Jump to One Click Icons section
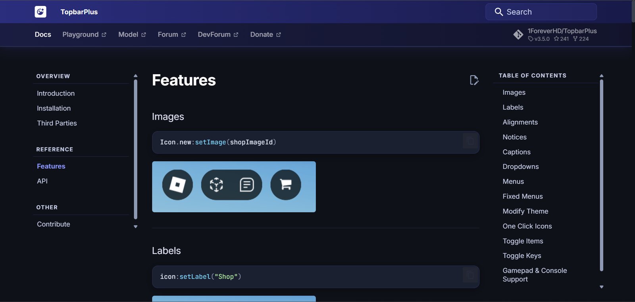The height and width of the screenshot is (302, 635). point(527,226)
